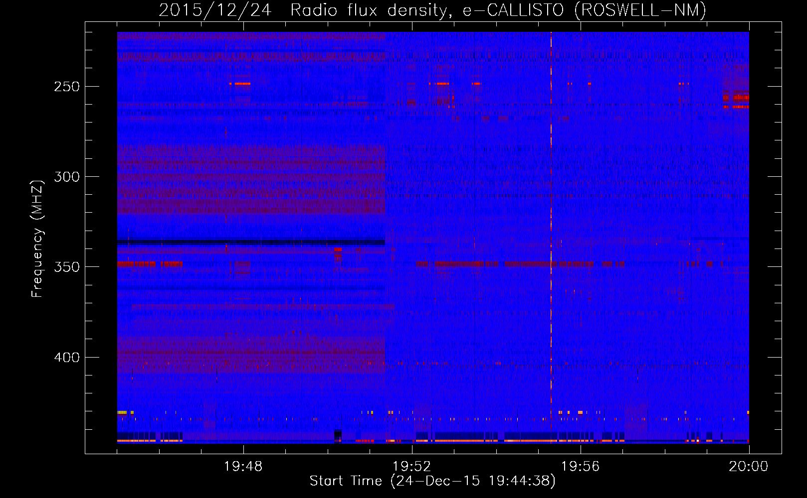Click the dark horizontal band near 337 MHz
The image size is (807, 498).
[251, 242]
